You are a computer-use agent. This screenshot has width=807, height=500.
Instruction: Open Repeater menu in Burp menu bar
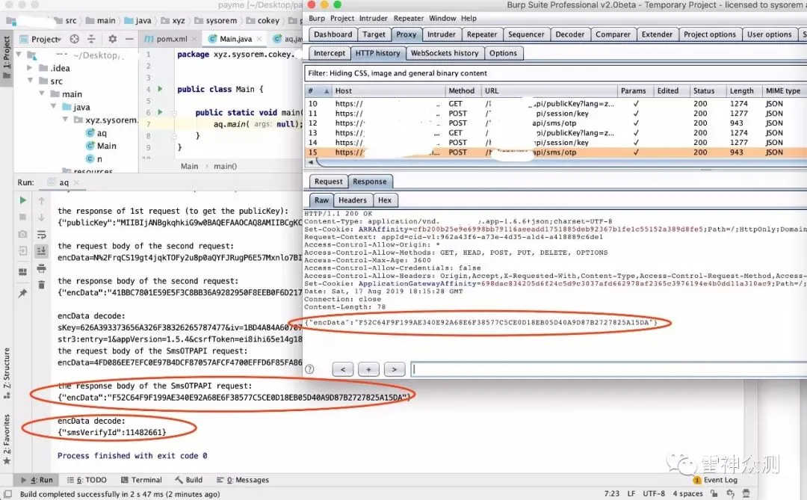click(x=409, y=18)
